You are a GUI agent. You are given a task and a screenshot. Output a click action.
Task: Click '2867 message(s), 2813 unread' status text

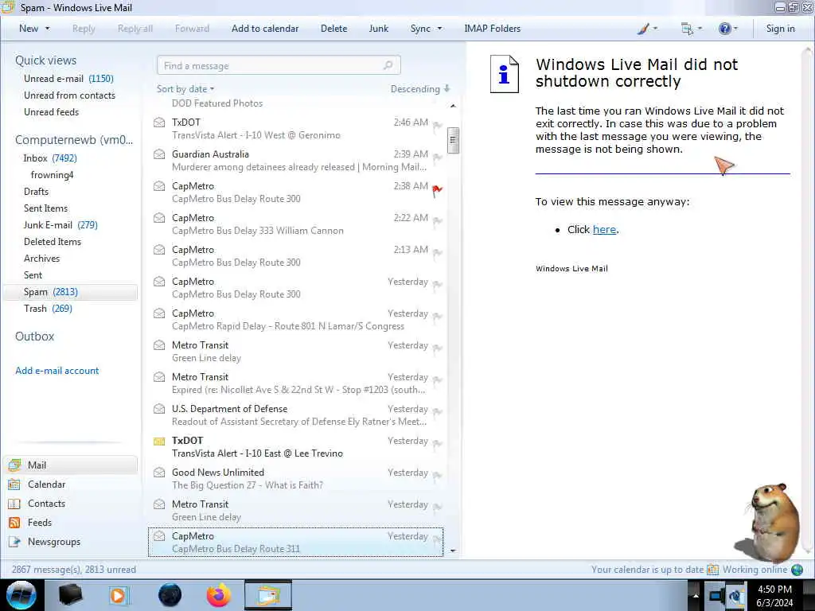[x=74, y=570]
